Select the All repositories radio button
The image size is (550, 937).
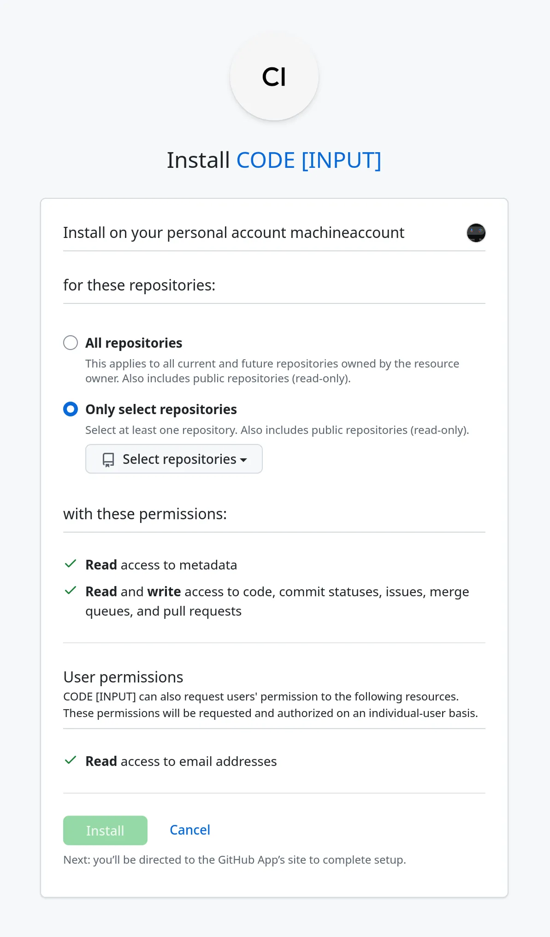coord(71,343)
